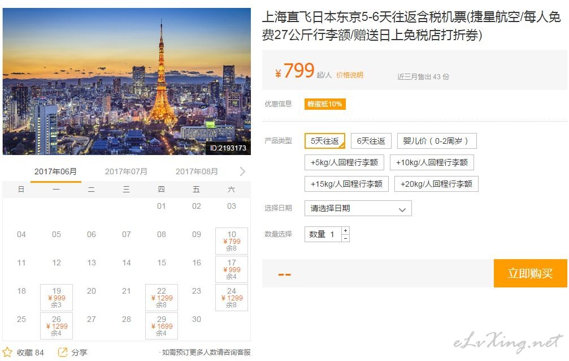Click the quantity input field
The image size is (569, 361).
pyautogui.click(x=323, y=234)
